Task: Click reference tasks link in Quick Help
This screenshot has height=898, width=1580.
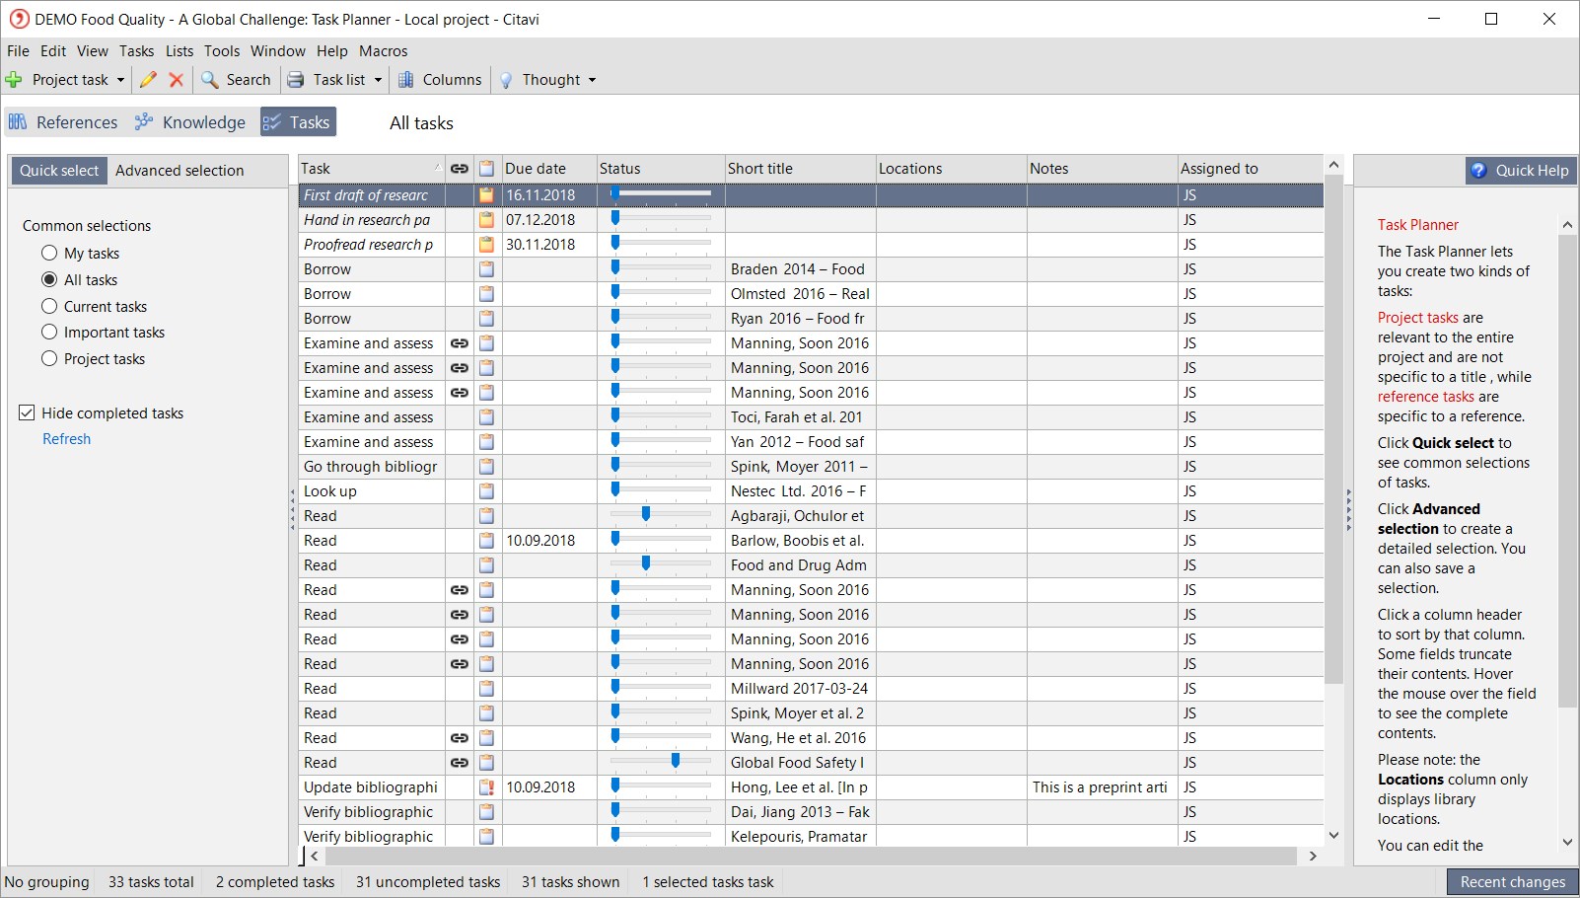Action: tap(1425, 397)
